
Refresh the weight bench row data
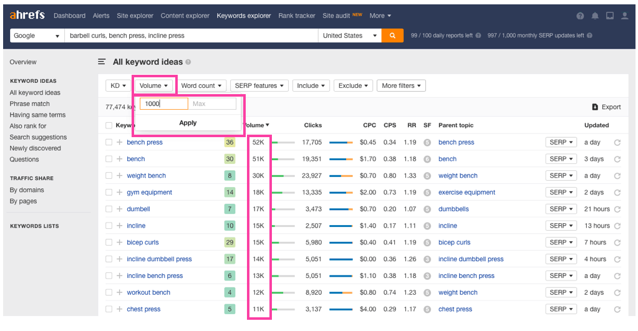[x=617, y=176]
